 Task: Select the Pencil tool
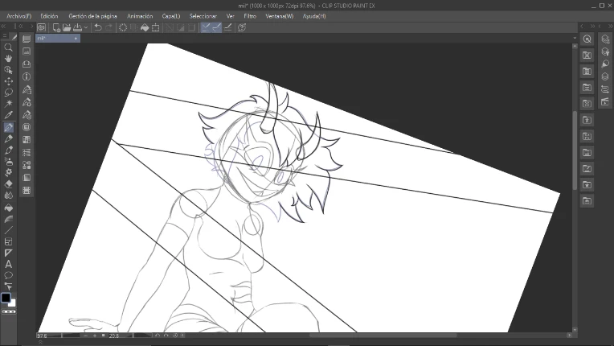click(x=8, y=138)
